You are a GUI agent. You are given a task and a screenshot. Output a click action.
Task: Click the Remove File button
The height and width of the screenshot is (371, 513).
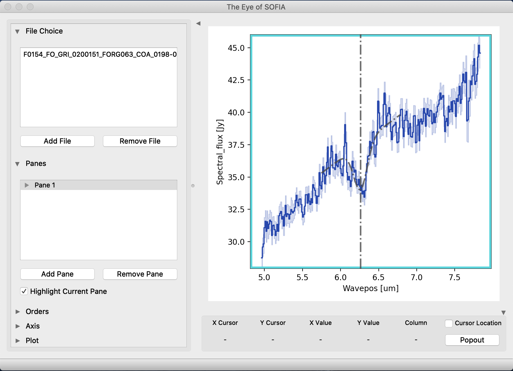point(140,141)
